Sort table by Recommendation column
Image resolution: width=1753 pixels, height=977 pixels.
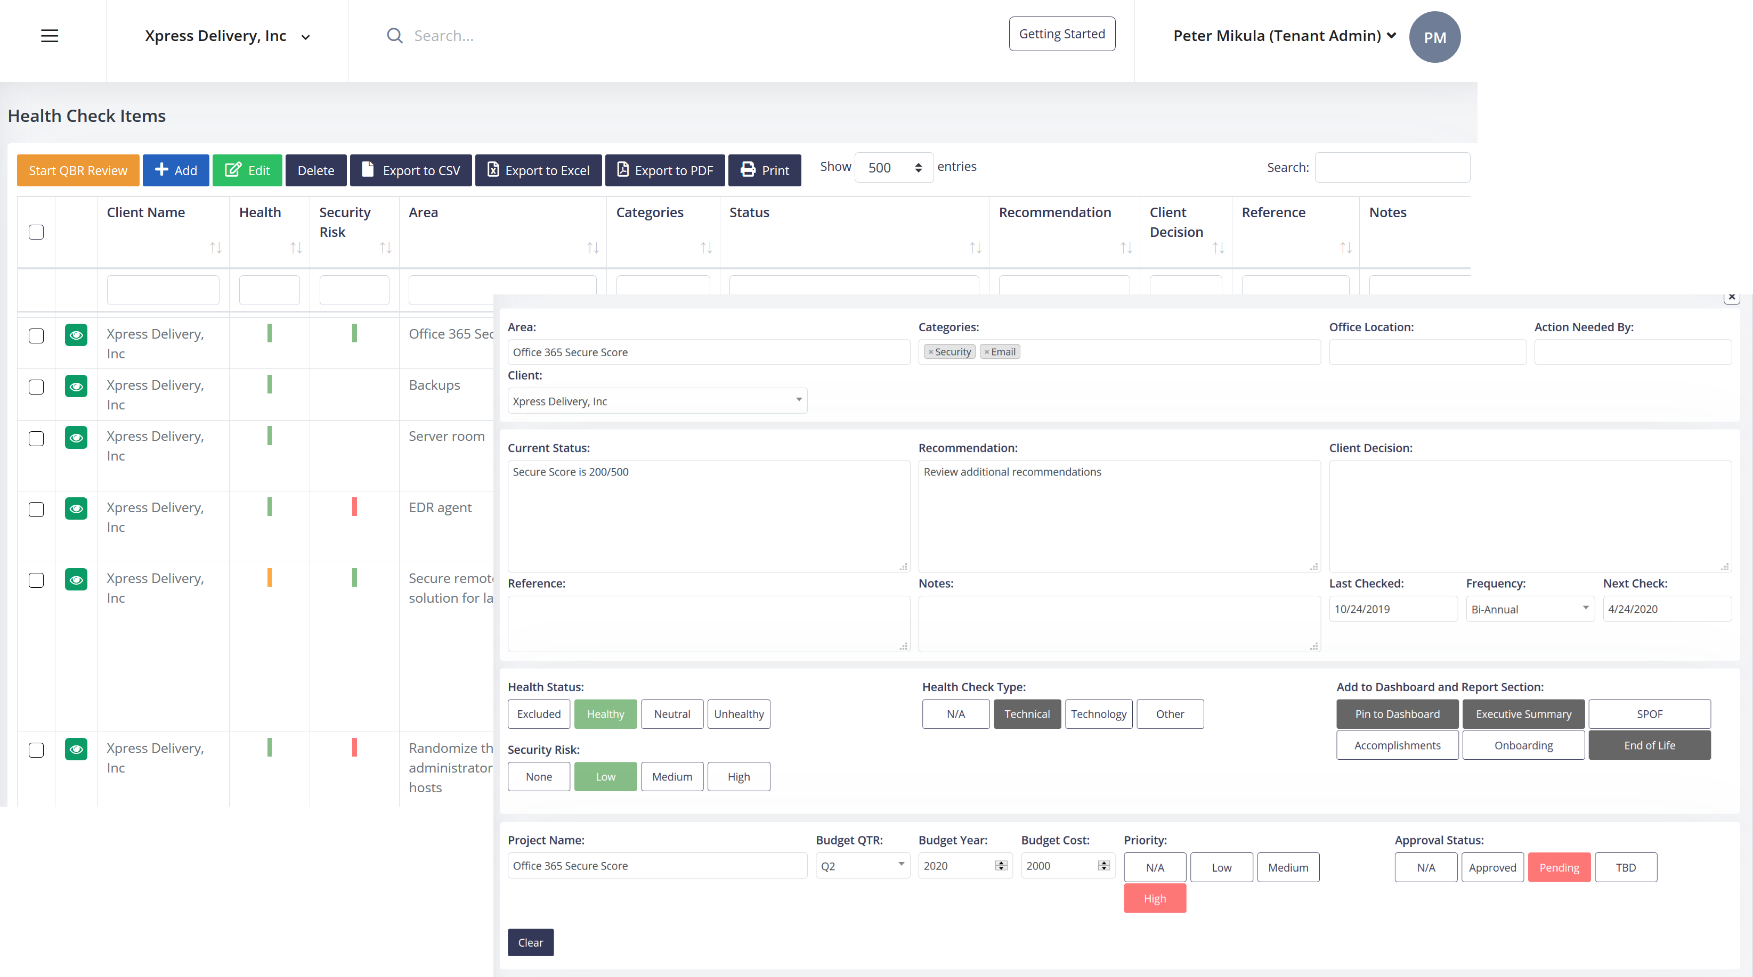[1126, 248]
